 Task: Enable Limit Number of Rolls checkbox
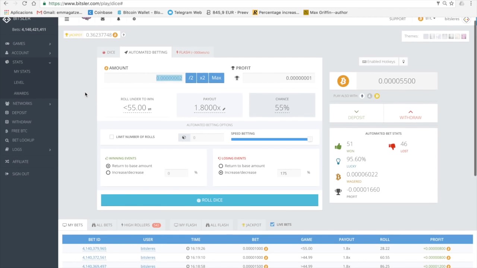[111, 137]
